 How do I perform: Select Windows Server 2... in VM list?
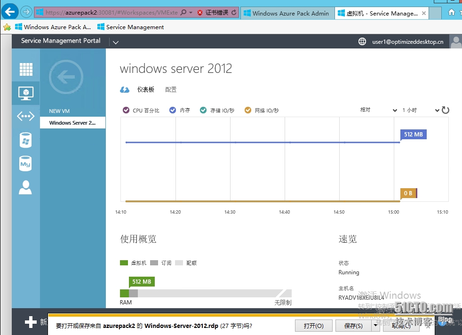coord(72,123)
